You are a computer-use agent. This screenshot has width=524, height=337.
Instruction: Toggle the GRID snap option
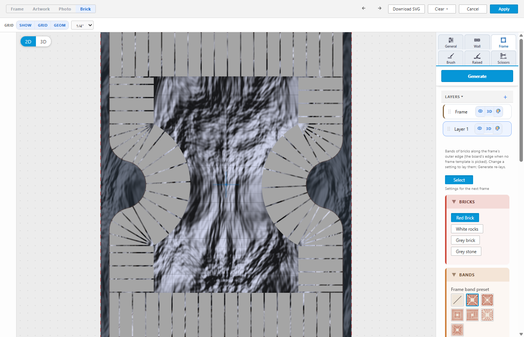[x=43, y=25]
